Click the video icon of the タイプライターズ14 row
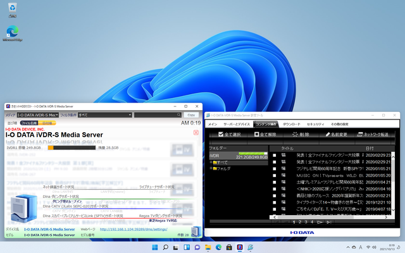Screen dimensions: 405x253 click(x=283, y=202)
